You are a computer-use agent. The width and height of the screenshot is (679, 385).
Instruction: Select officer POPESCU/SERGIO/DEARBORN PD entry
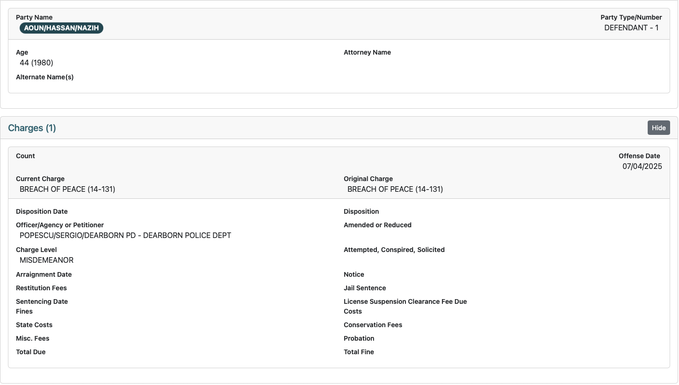click(x=125, y=235)
